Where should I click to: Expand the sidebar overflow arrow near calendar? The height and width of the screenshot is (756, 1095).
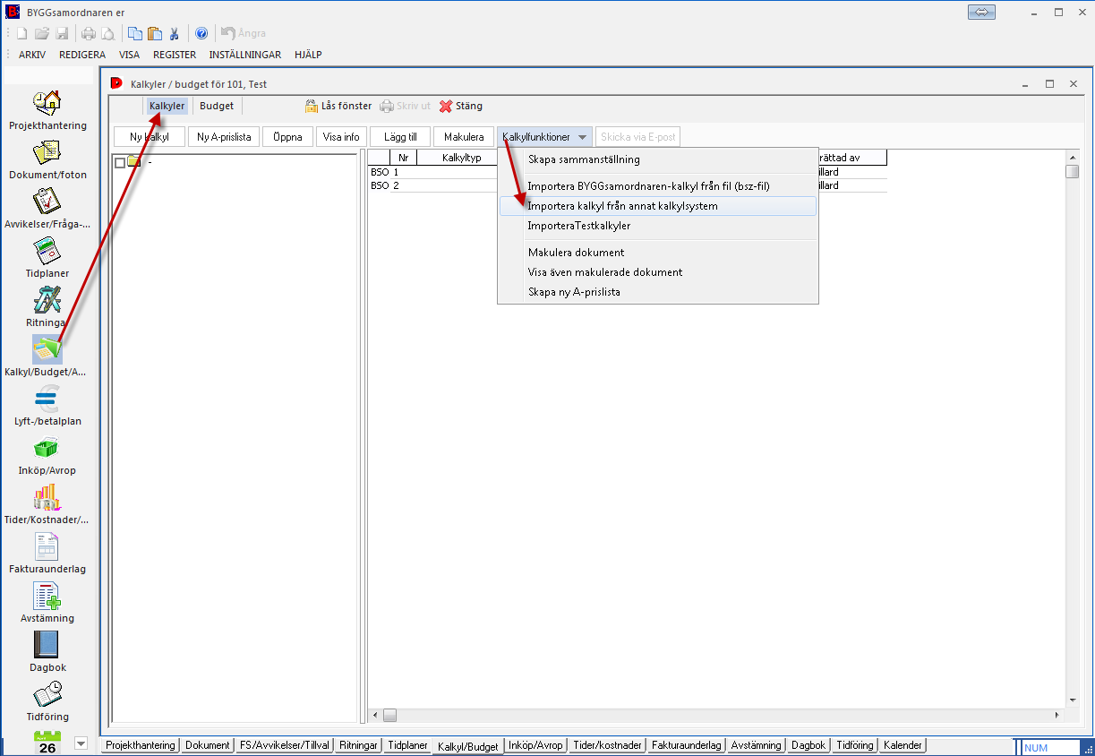(81, 743)
